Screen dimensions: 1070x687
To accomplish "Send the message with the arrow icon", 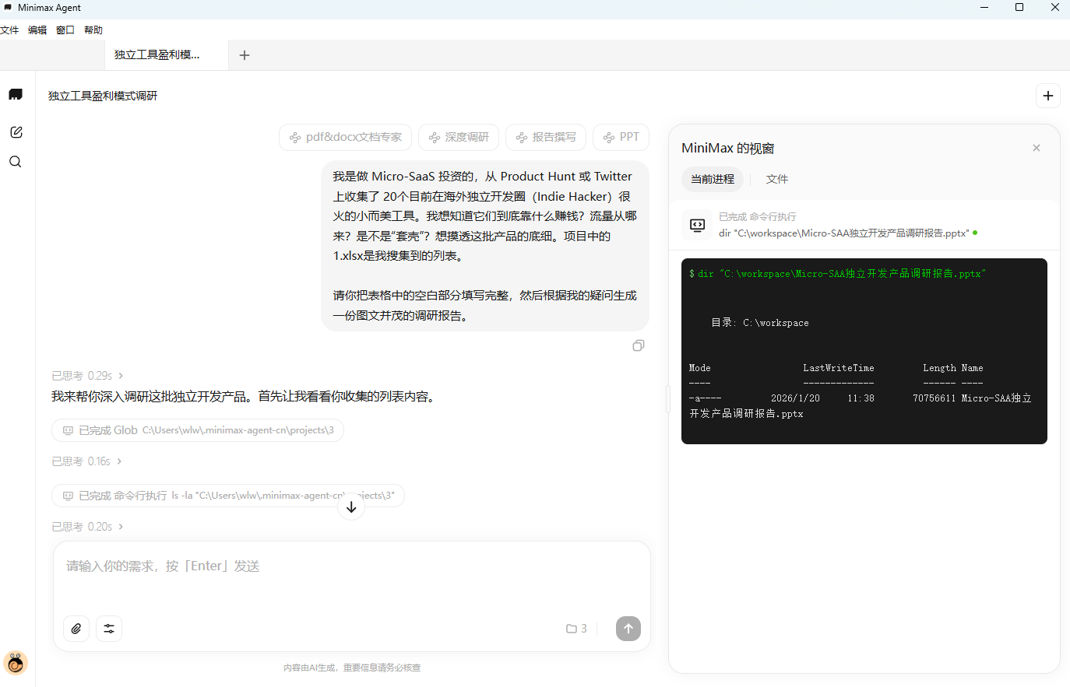I will click(628, 629).
